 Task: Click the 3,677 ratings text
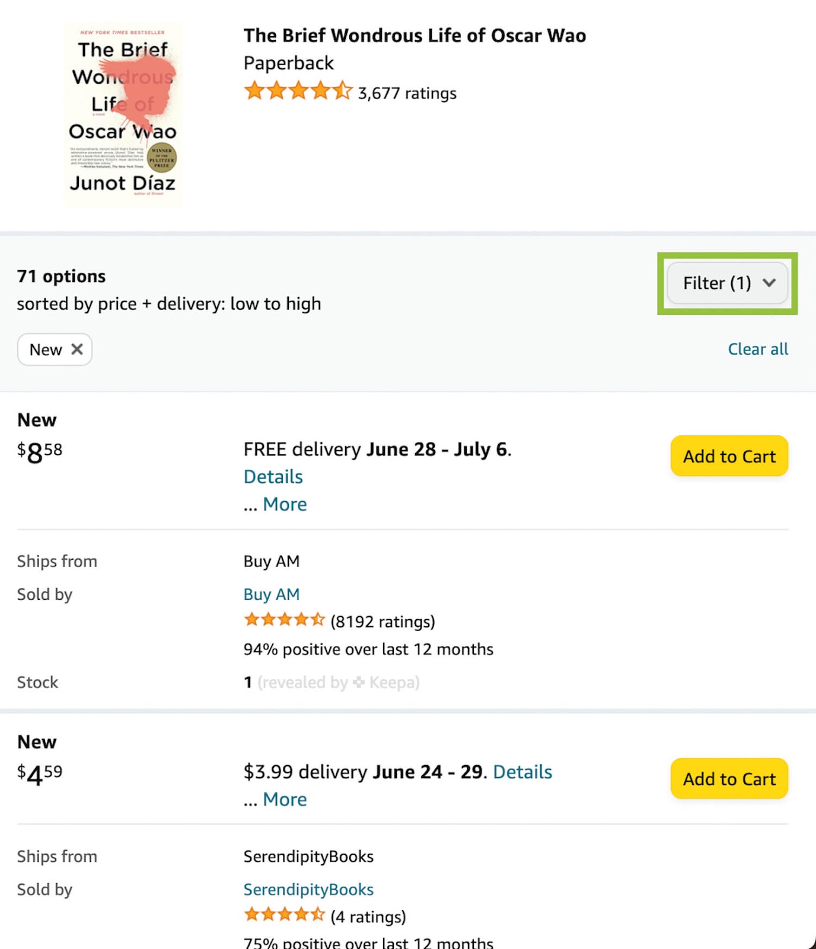click(x=407, y=94)
